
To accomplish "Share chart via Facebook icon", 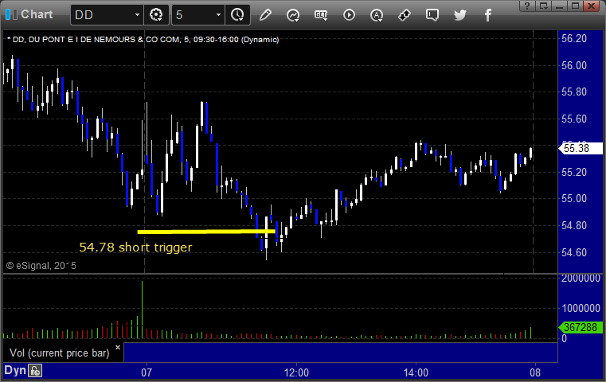I will [488, 15].
